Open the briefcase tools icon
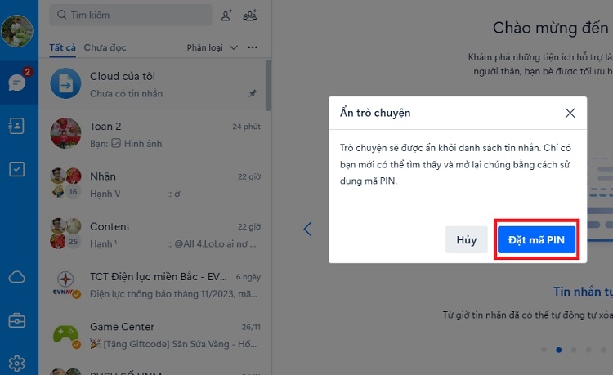 click(x=17, y=320)
